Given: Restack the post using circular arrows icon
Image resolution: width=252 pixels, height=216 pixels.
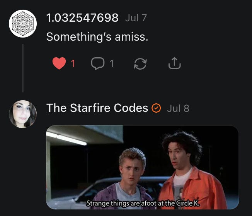Looking at the screenshot, I should pos(140,64).
